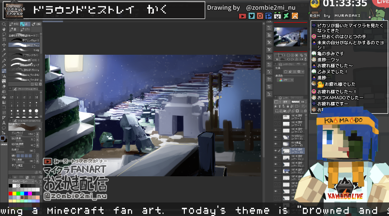Screen dimensions: 389x216
Task: Toggle Set as Reference Layer icon
Action: click(x=280, y=106)
